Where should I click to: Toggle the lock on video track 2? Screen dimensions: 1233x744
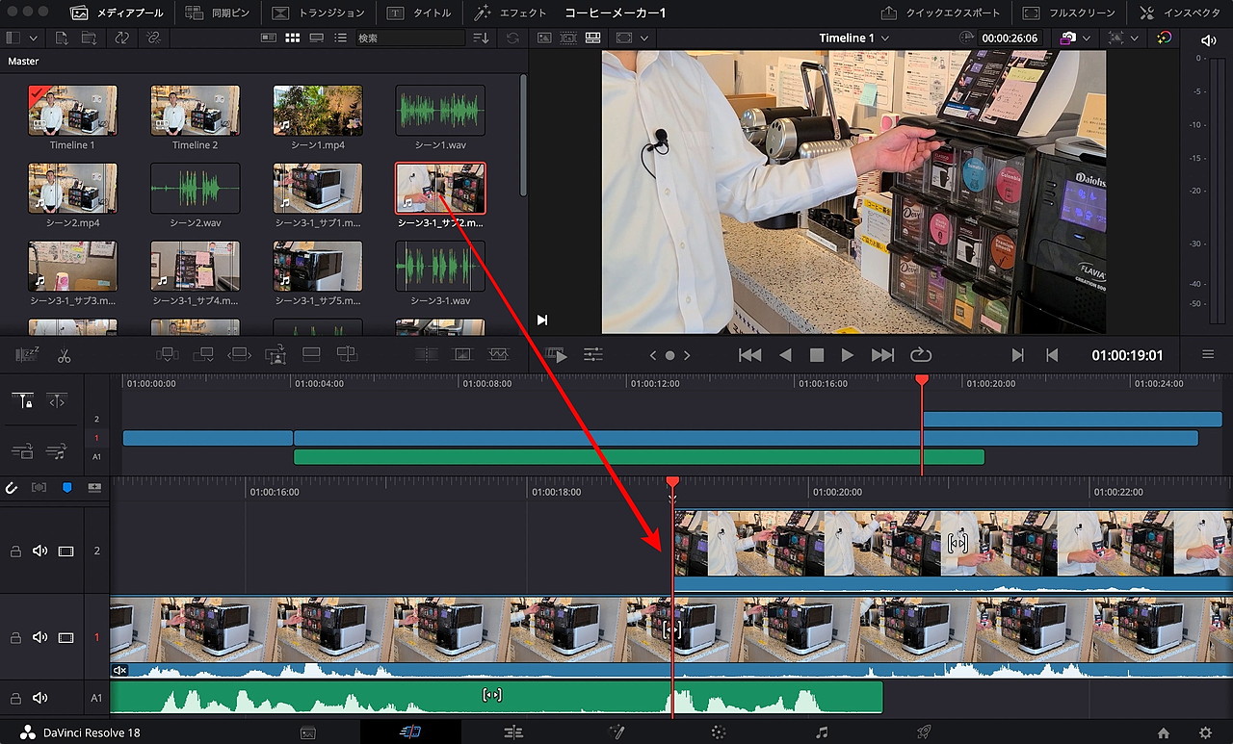click(15, 552)
